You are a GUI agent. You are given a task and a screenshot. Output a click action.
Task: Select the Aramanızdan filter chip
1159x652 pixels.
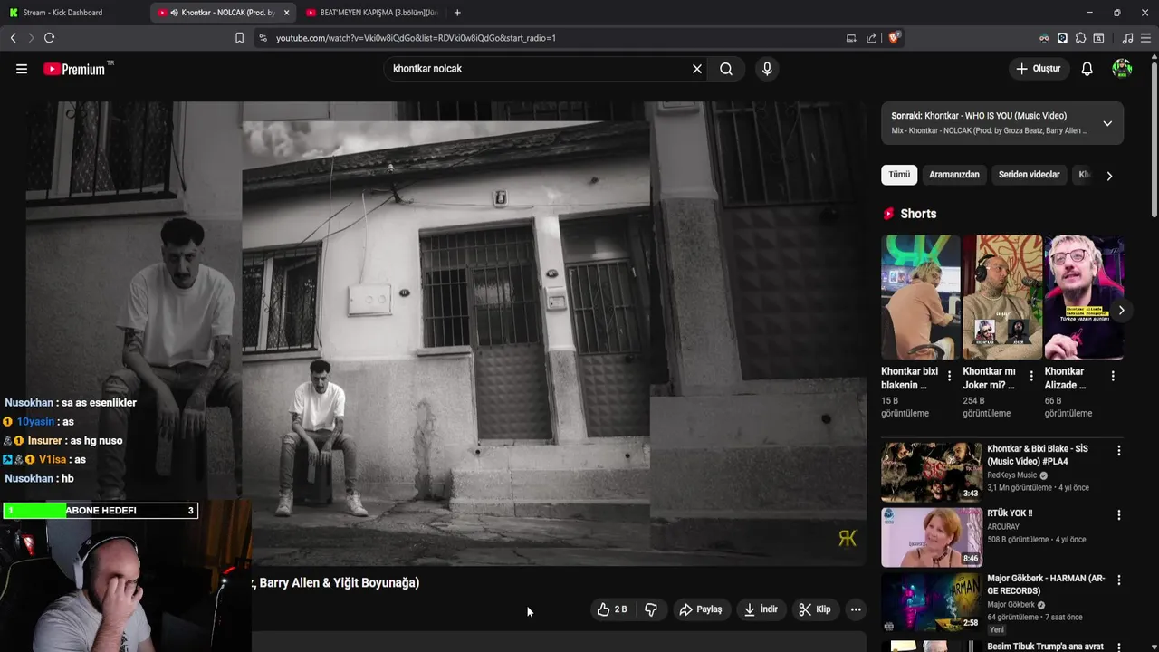954,175
